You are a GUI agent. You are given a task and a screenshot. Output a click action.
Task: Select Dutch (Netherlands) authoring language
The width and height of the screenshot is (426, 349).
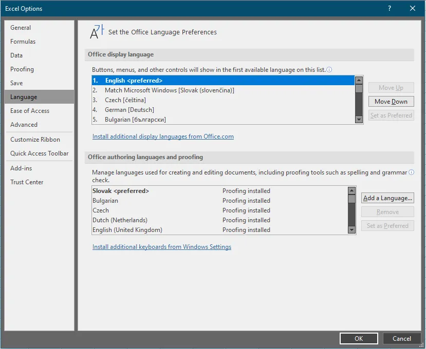pyautogui.click(x=219, y=220)
